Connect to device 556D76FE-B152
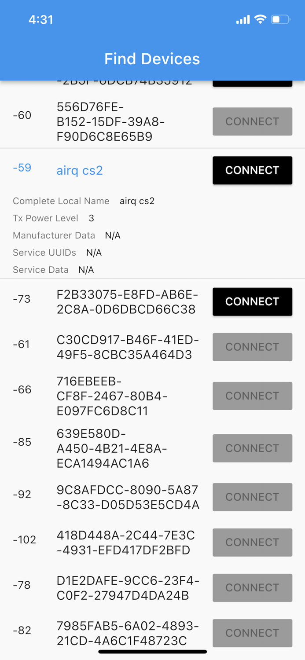 [252, 121]
